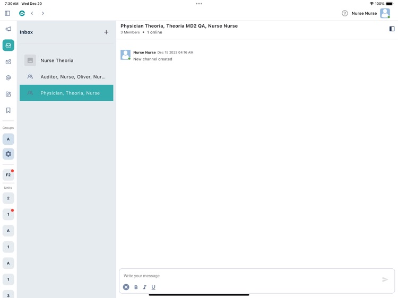The width and height of the screenshot is (398, 298).
Task: Open group A under Groups
Action: 8,139
